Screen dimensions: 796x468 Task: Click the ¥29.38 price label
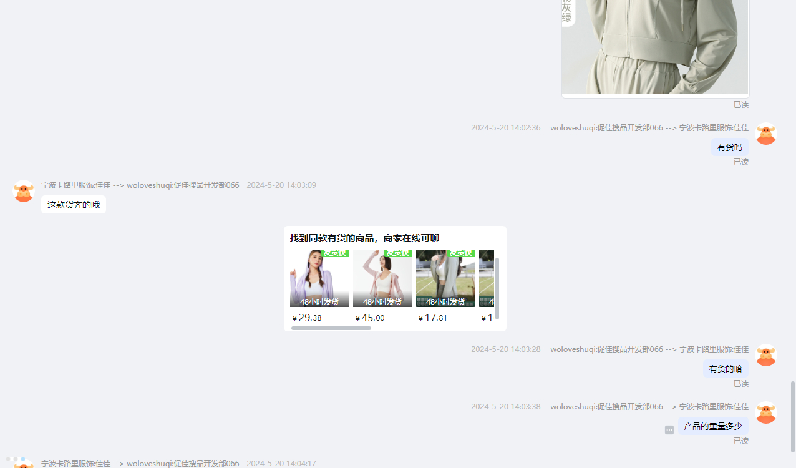pos(307,318)
